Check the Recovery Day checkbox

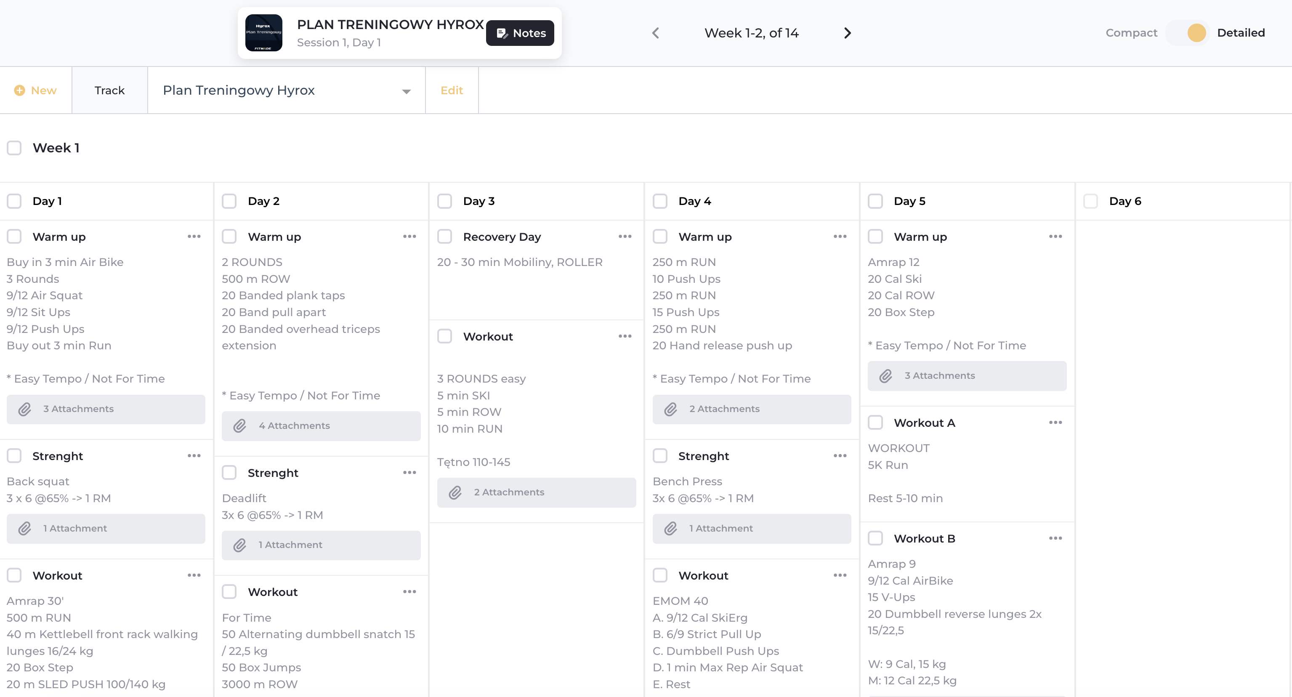444,237
